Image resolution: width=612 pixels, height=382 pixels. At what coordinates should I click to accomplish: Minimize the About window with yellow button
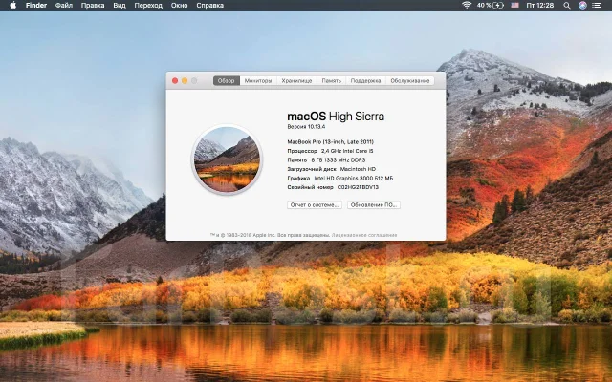[x=185, y=80]
